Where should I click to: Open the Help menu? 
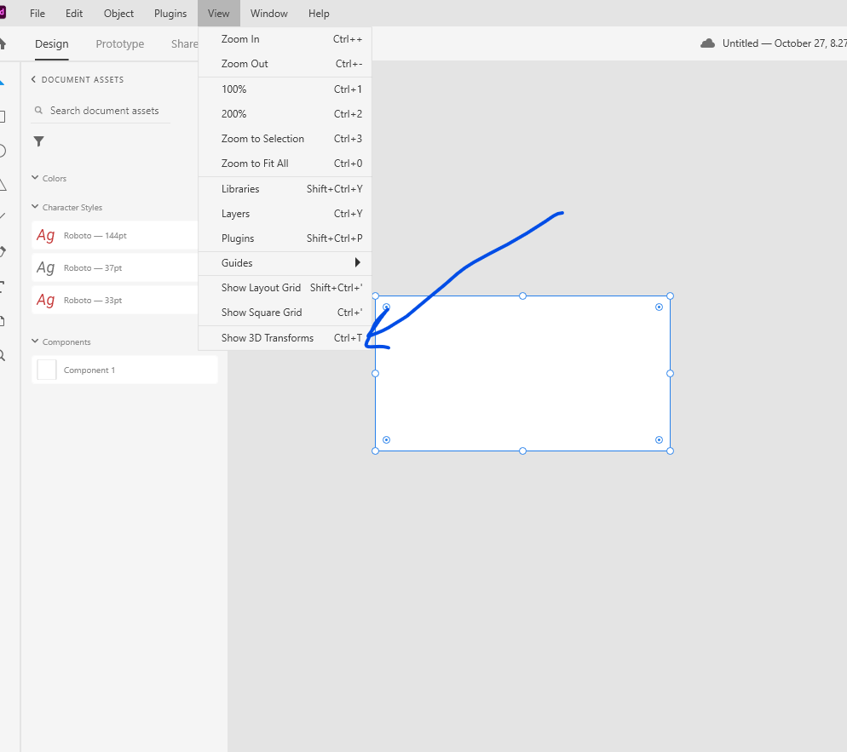[x=319, y=14]
